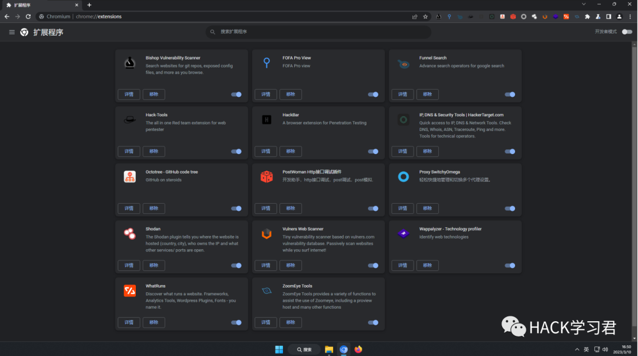Enable developer mode (开发者模式) switch
The height and width of the screenshot is (356, 638).
pyautogui.click(x=627, y=32)
